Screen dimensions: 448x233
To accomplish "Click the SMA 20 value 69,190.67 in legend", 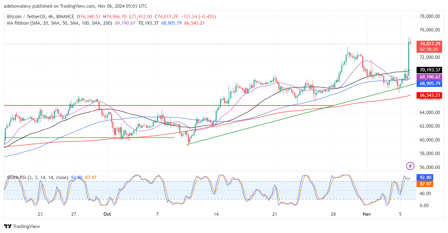I will pos(125,23).
